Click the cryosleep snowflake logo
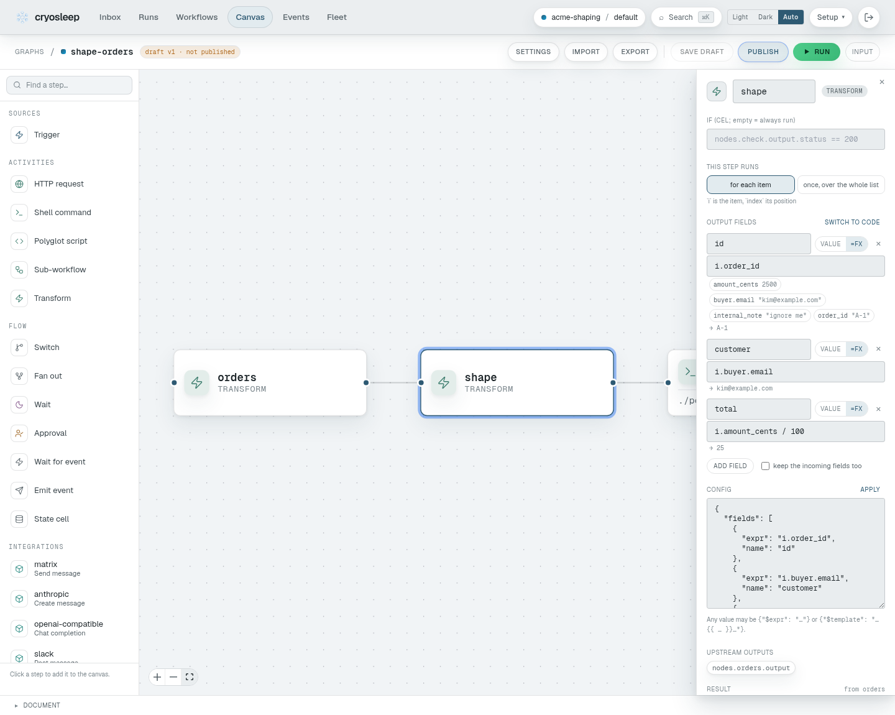The image size is (895, 715). pos(22,17)
